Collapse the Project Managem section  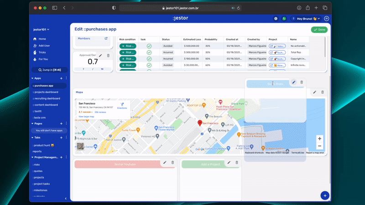[x=32, y=157]
